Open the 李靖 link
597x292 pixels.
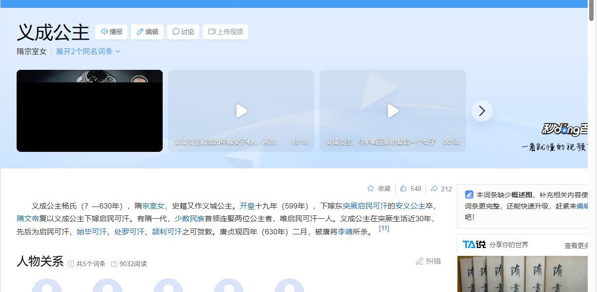345,231
